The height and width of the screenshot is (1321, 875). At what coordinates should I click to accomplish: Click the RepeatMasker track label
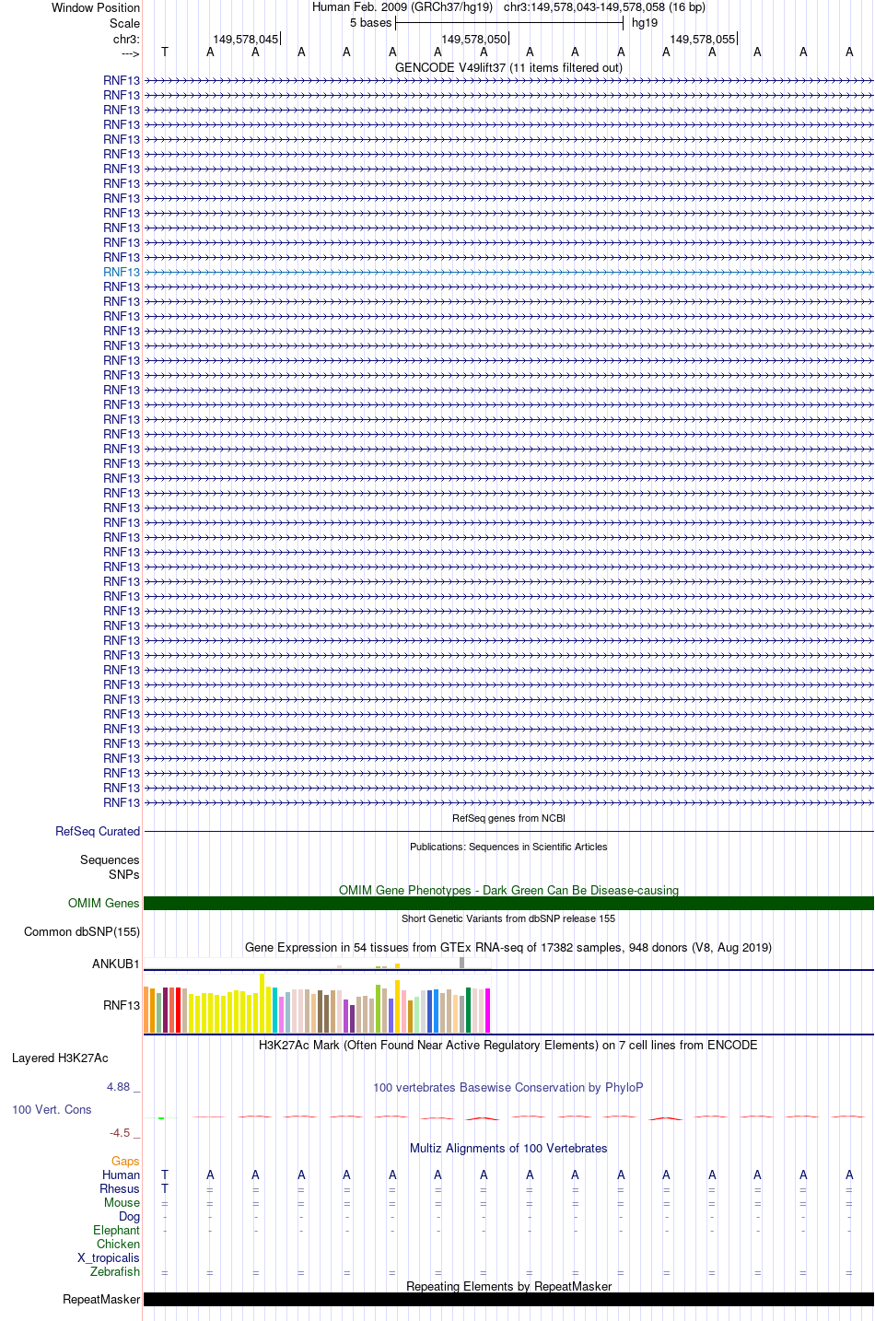click(101, 1299)
